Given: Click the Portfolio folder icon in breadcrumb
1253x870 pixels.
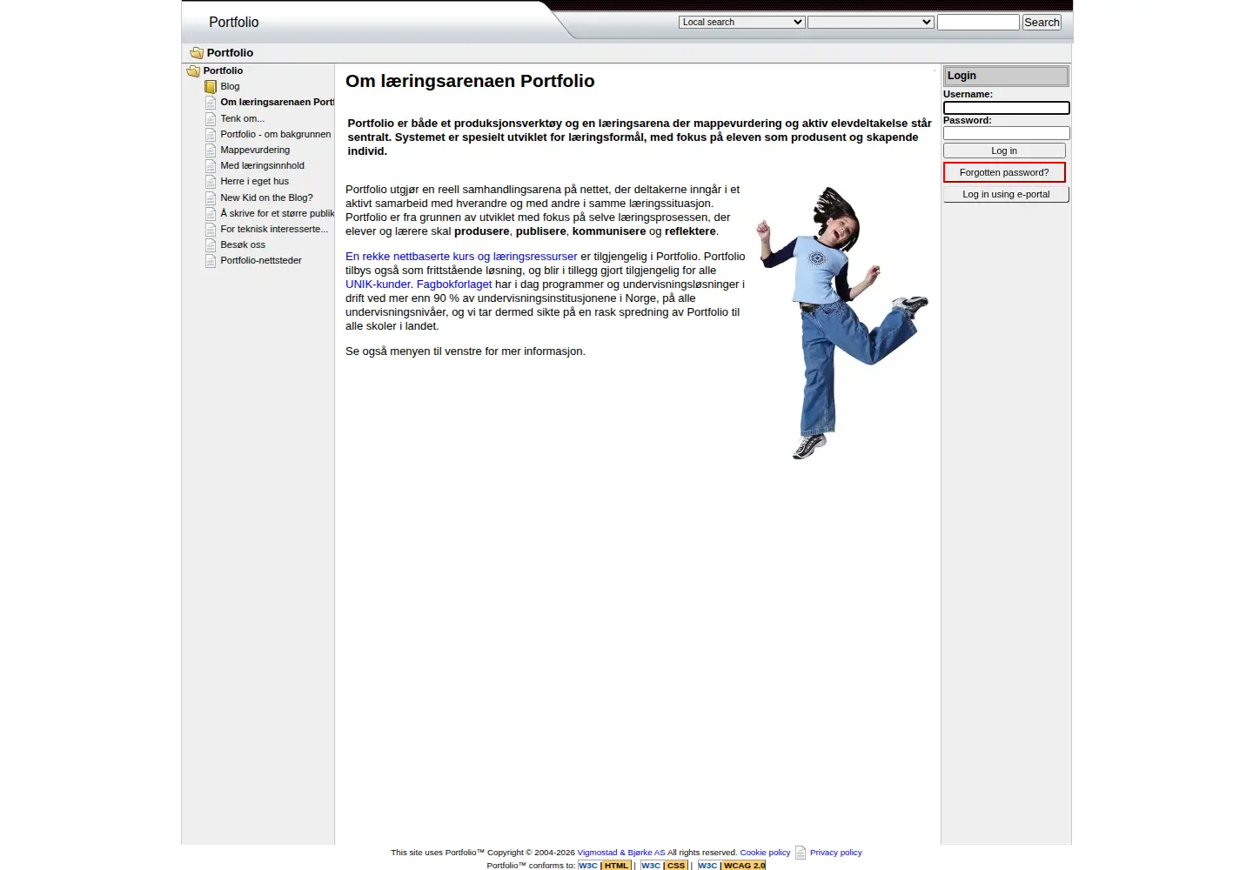Looking at the screenshot, I should (197, 53).
